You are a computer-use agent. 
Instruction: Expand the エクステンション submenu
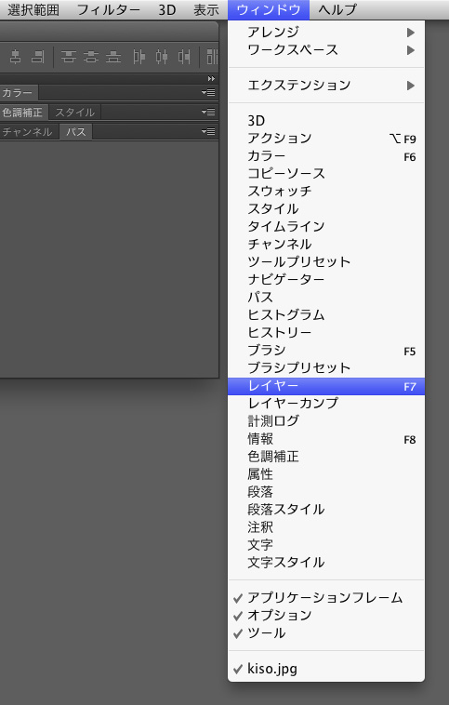tap(326, 86)
